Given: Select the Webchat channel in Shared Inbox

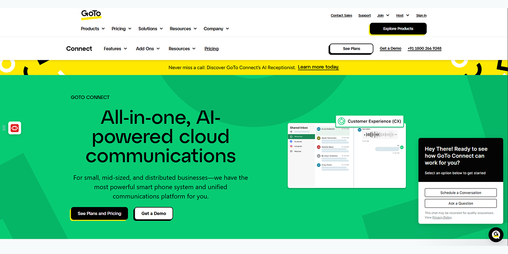Looking at the screenshot, I should click(296, 151).
